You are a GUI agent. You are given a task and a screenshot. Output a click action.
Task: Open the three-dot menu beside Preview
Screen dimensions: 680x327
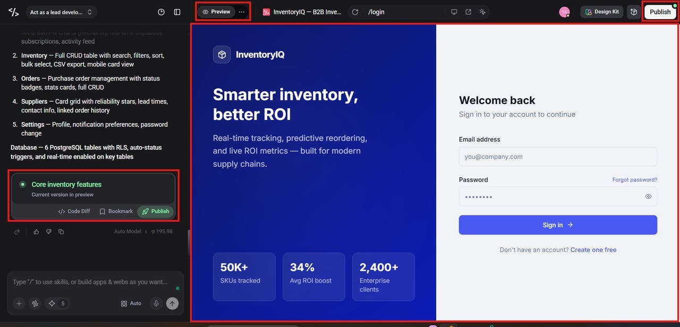click(x=242, y=12)
